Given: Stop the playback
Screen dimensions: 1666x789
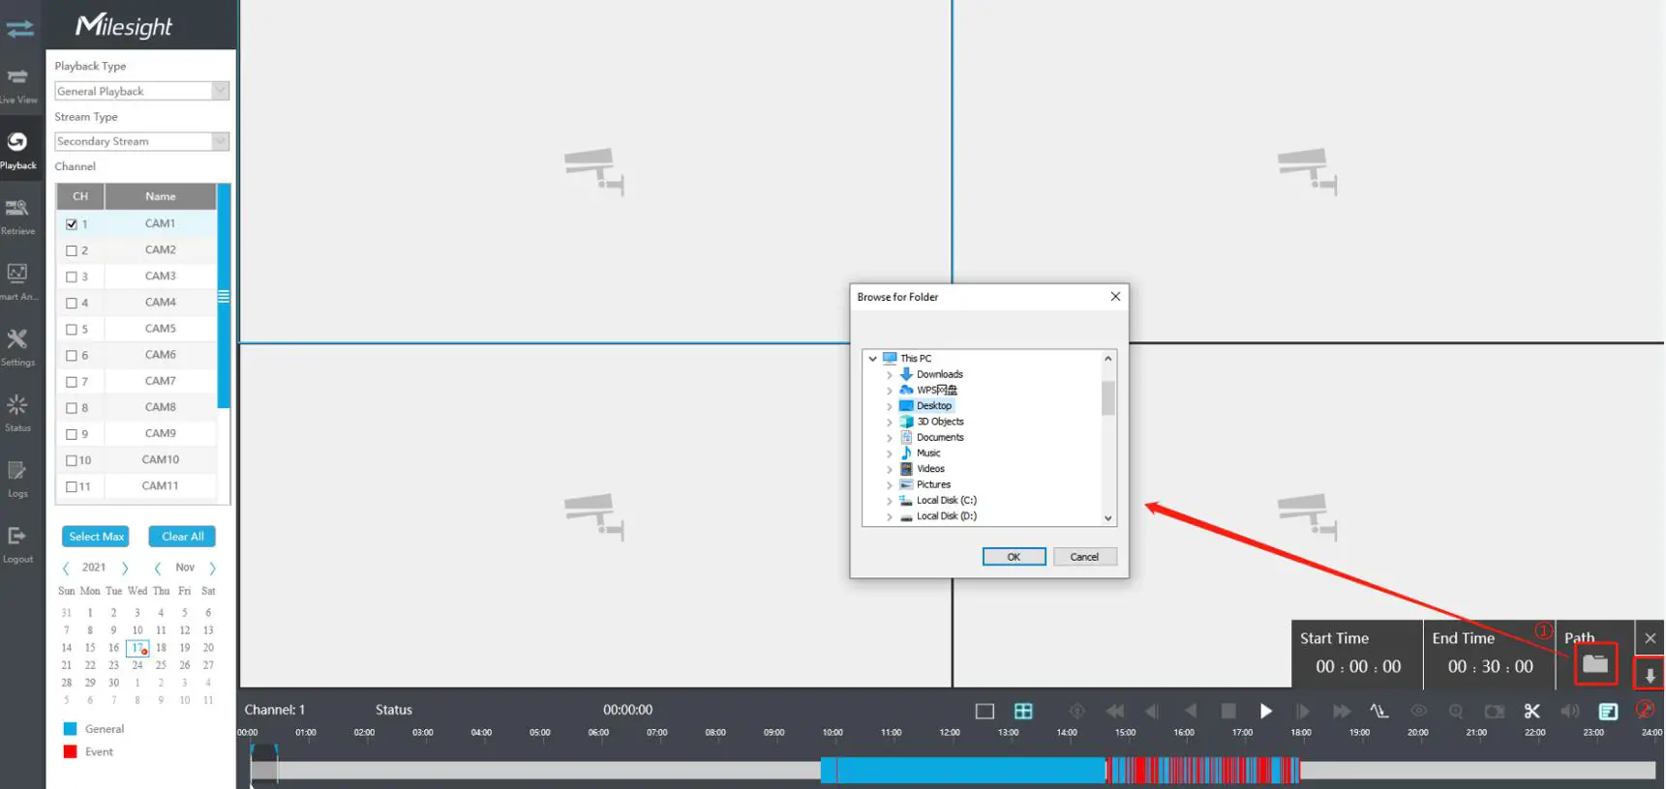Looking at the screenshot, I should click(x=1228, y=712).
